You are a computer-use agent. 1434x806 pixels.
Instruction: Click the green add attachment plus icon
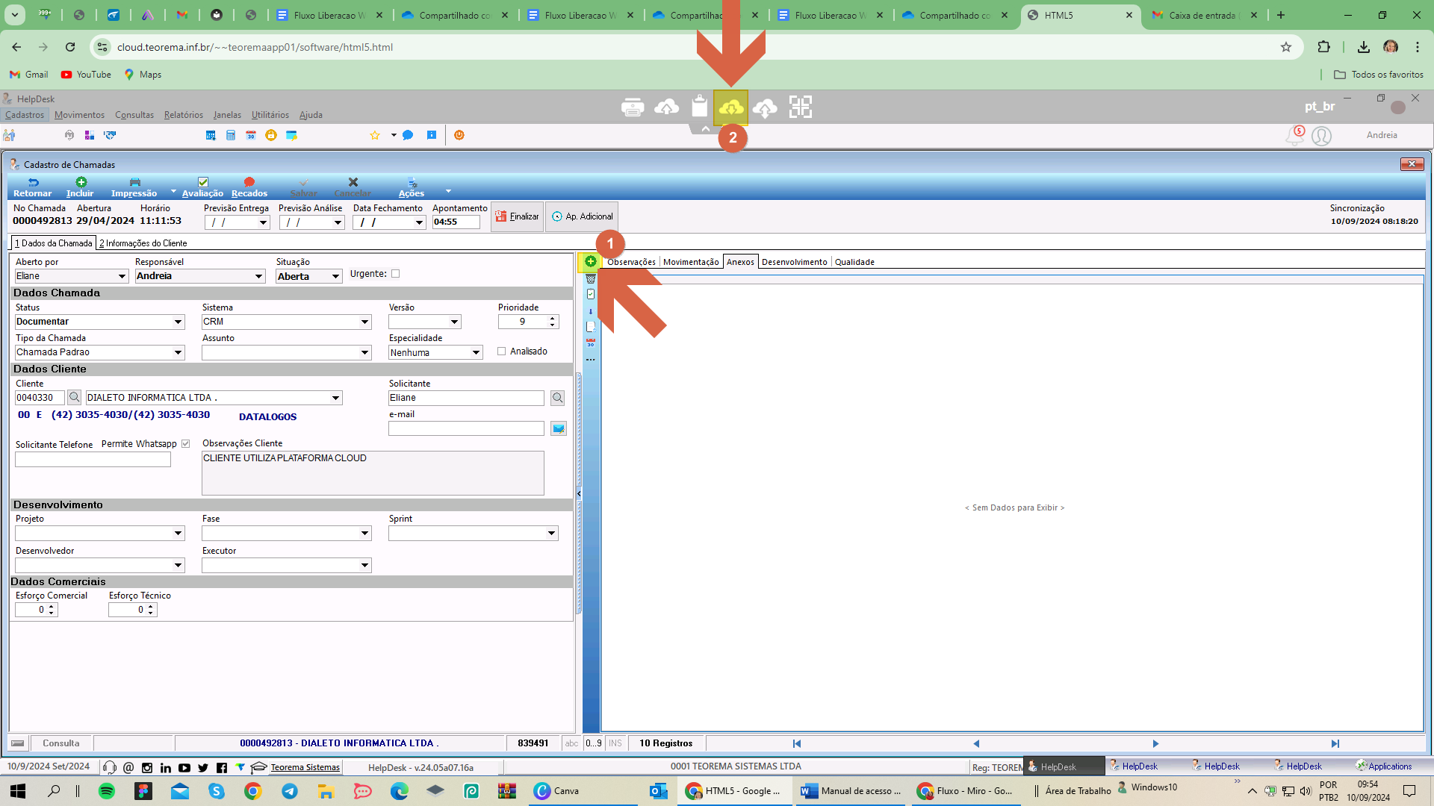click(590, 261)
